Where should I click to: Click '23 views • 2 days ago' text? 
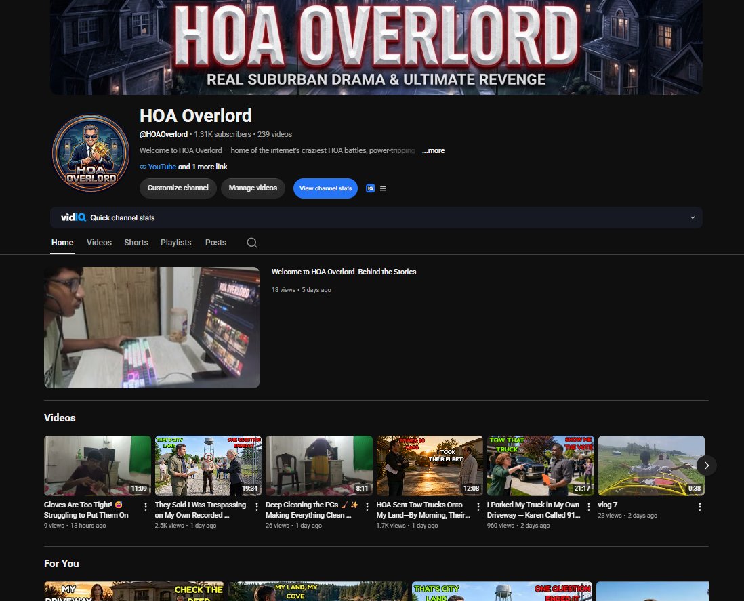click(627, 516)
